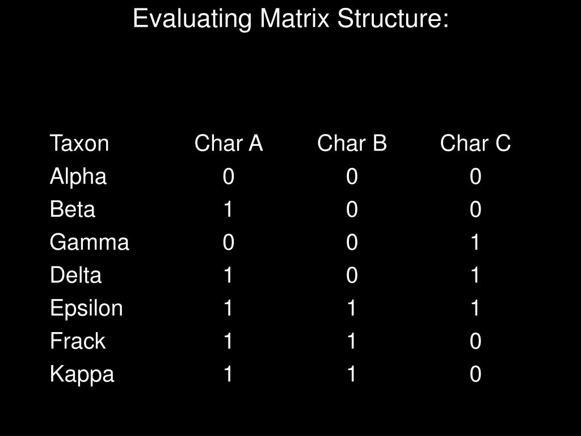Click Epsilon's Char B value
Viewport: 581px width, 436px height.
tap(352, 308)
